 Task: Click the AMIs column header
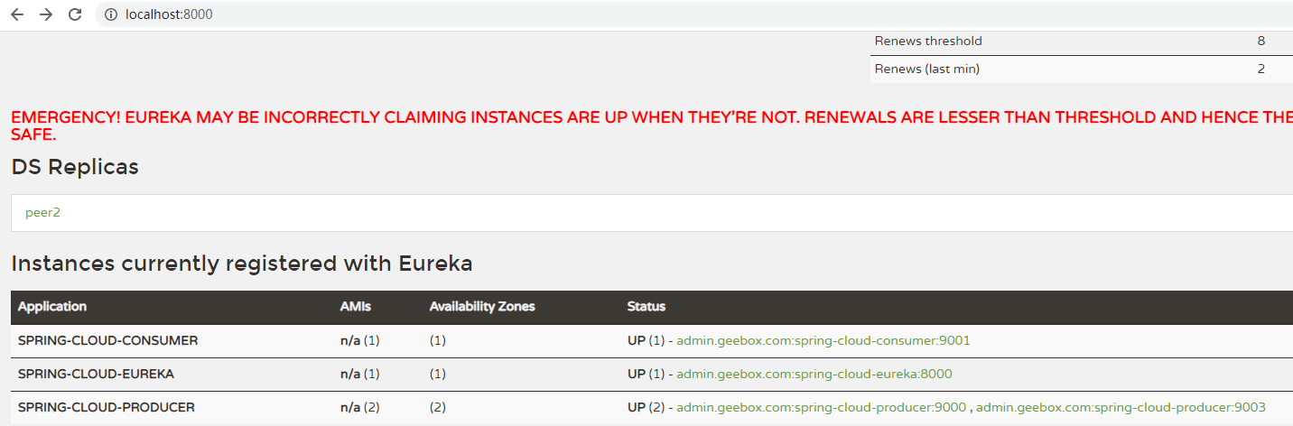tap(355, 307)
